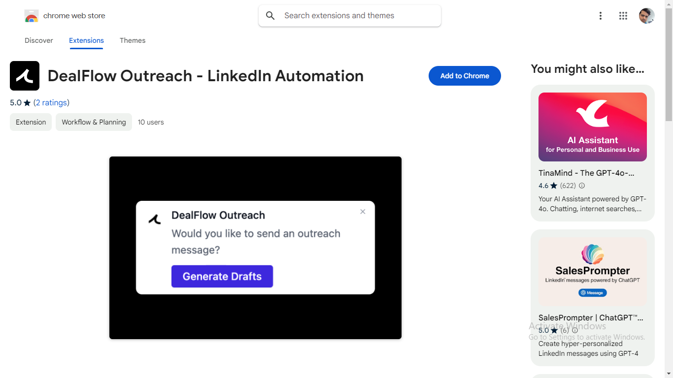The image size is (673, 378).
Task: Switch to the Discover tab
Action: point(39,40)
